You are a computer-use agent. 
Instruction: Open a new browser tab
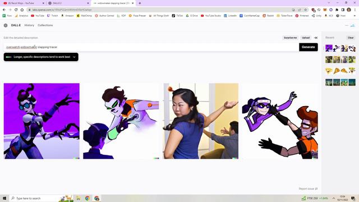(140, 3)
